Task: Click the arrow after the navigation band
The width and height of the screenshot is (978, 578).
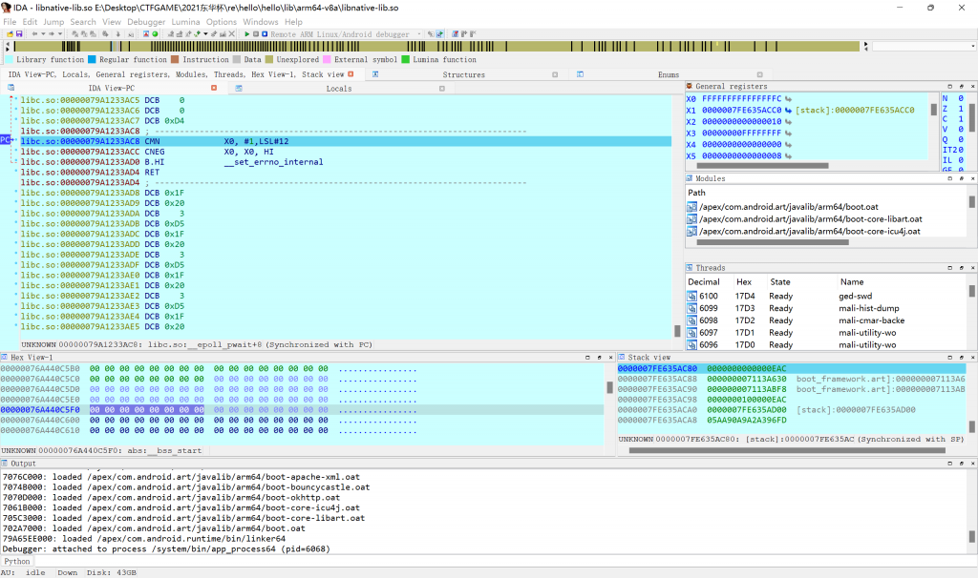Action: click(865, 46)
